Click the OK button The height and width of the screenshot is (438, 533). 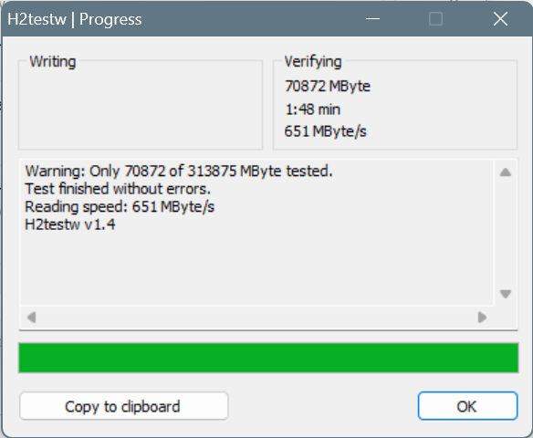pos(467,406)
